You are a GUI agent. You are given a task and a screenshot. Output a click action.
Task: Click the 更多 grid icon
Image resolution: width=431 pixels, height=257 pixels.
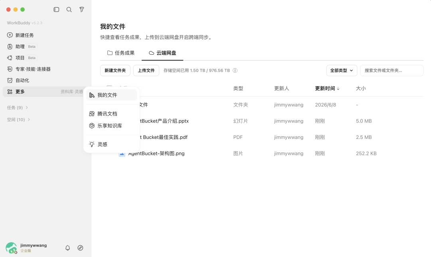coord(10,91)
